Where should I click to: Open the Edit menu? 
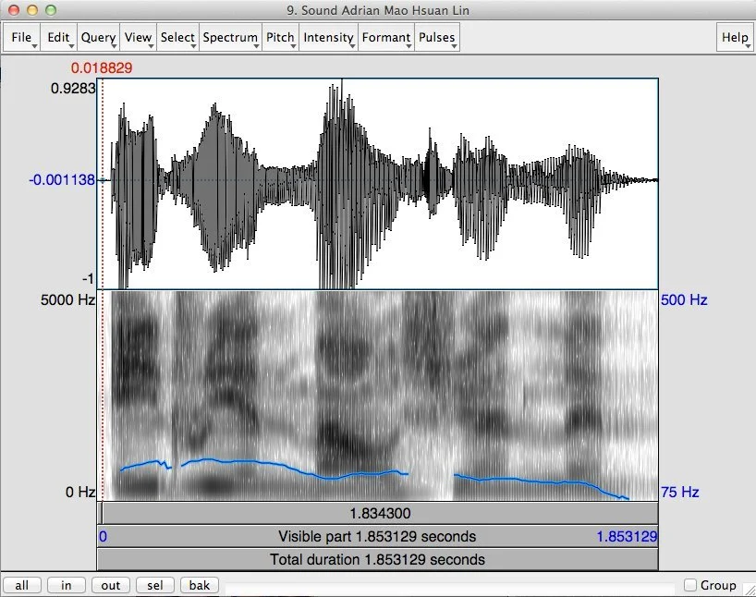pos(57,38)
